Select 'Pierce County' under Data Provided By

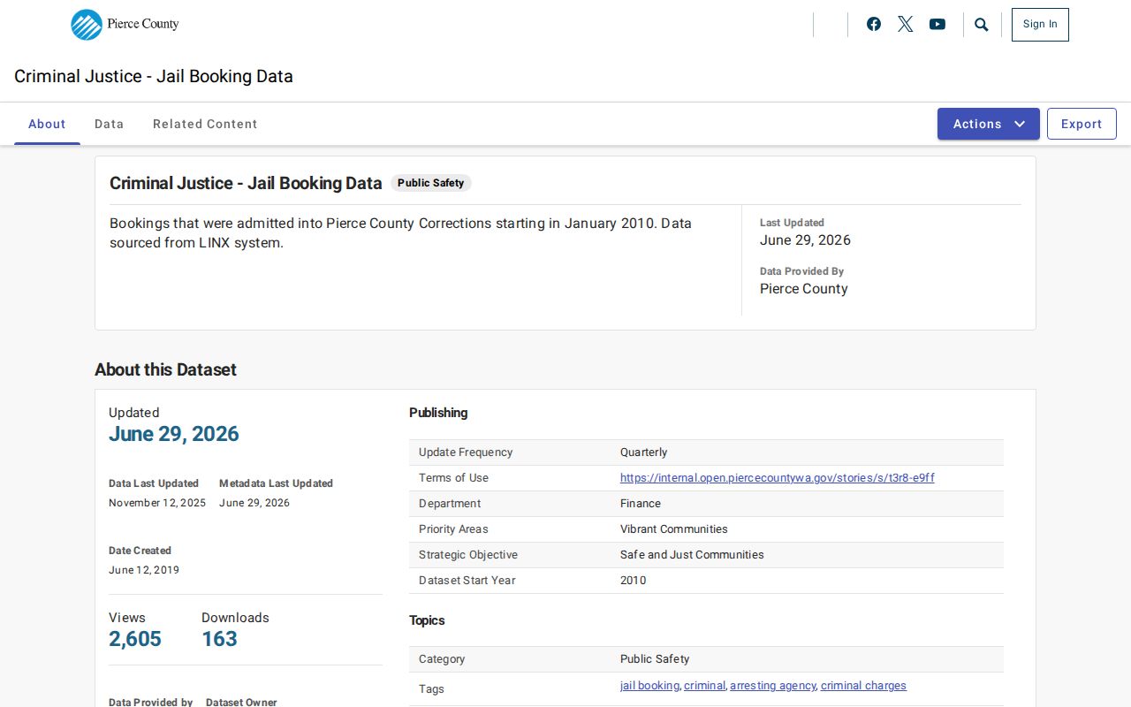click(x=804, y=289)
